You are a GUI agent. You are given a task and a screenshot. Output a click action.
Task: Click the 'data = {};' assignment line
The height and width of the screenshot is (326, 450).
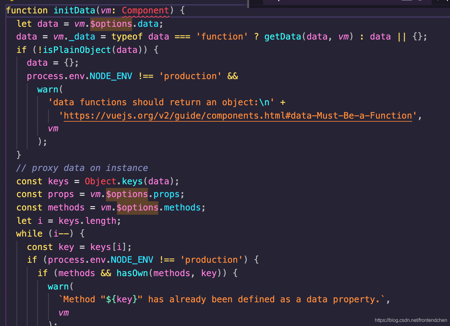(53, 63)
